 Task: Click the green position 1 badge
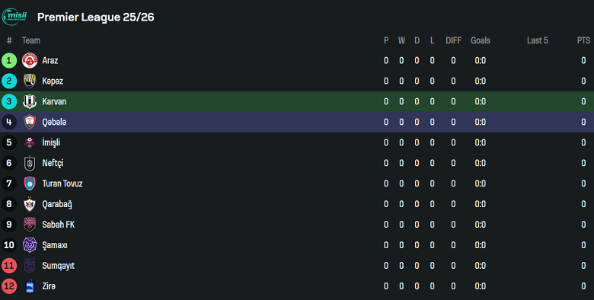(9, 61)
